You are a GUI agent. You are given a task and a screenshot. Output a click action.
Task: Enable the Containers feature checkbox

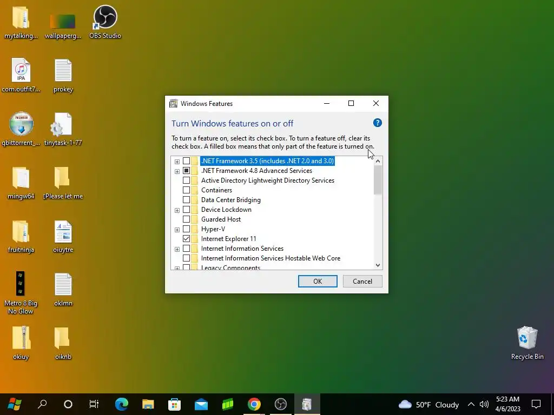[186, 190]
